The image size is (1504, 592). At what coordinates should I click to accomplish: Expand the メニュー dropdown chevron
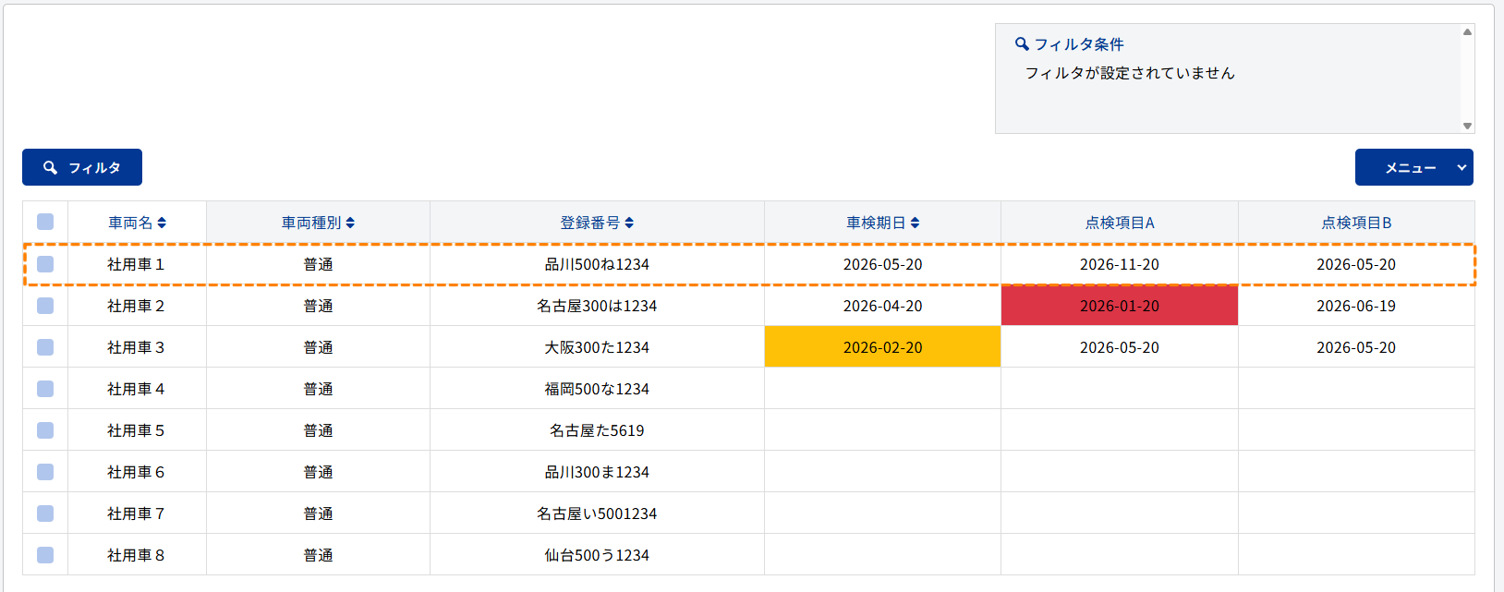click(x=1462, y=167)
